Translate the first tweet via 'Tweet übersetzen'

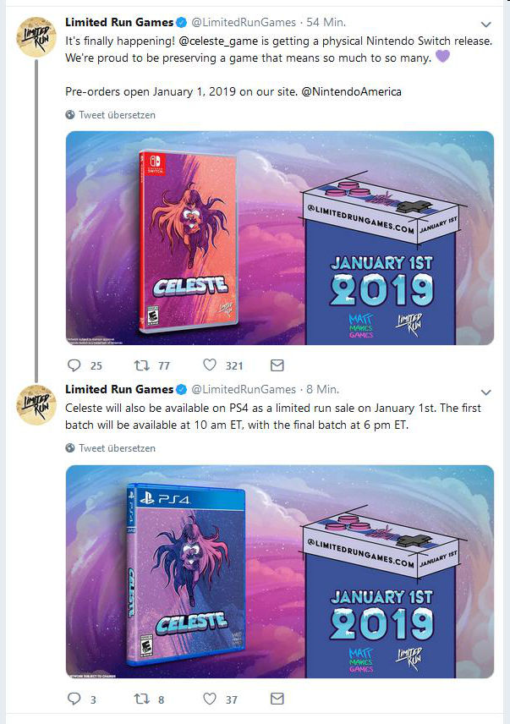(117, 115)
